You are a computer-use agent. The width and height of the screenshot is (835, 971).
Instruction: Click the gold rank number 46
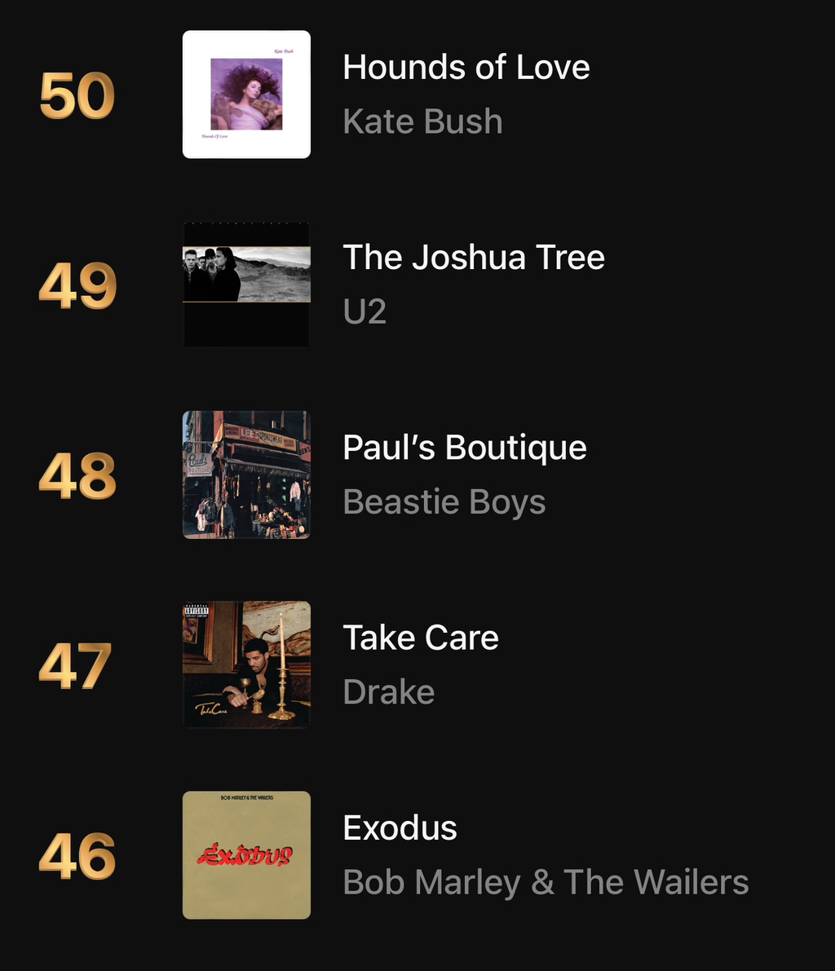[77, 856]
